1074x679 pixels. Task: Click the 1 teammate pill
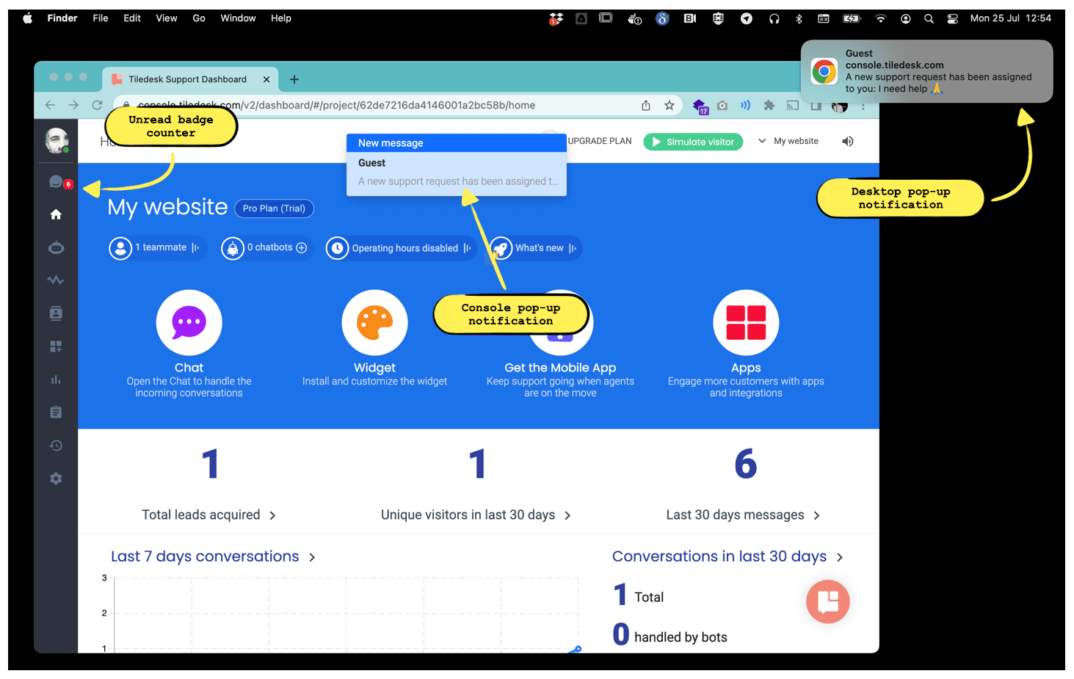pos(157,248)
